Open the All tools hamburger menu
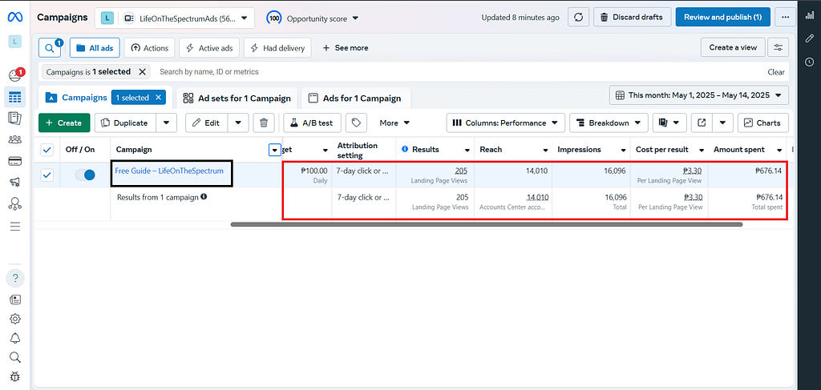821x390 pixels. pyautogui.click(x=15, y=227)
